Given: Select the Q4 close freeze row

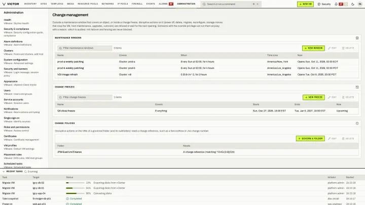Looking at the screenshot, I should click(207, 111).
